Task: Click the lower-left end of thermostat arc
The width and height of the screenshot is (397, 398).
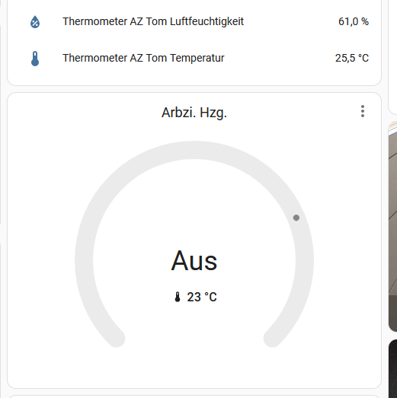Action: pos(117,339)
